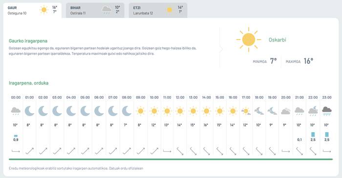Click the large Oskarbi sun icon
342x178 pixels.
[x=249, y=40]
